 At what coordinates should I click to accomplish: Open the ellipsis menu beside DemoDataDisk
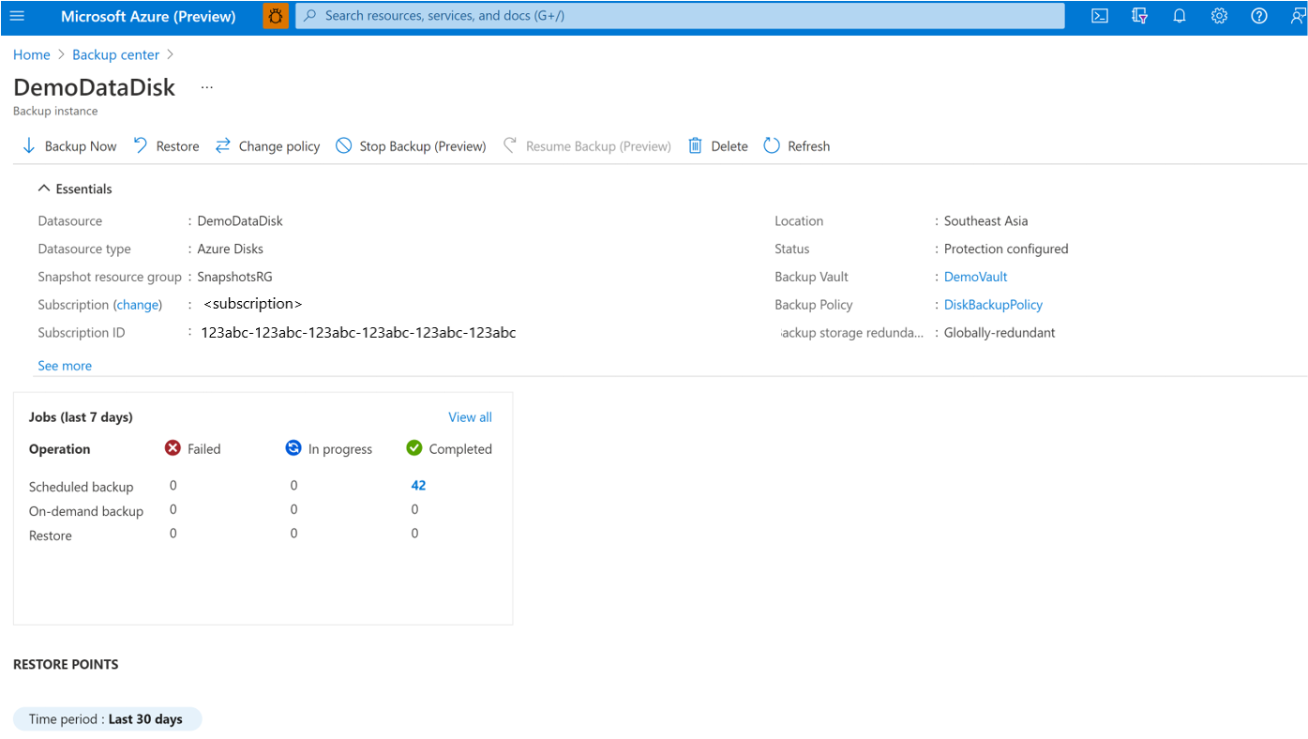[x=206, y=86]
